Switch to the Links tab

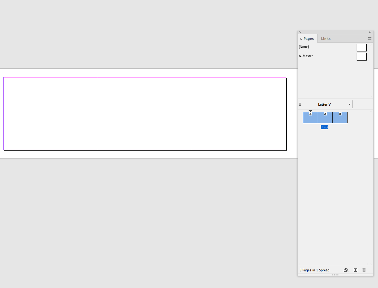326,38
